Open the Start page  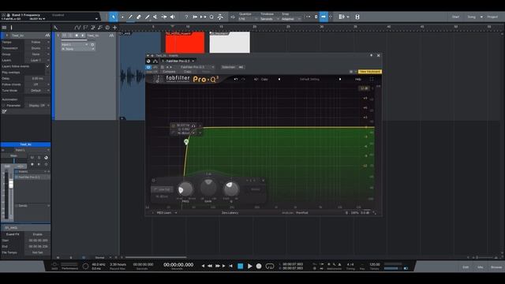coord(455,17)
